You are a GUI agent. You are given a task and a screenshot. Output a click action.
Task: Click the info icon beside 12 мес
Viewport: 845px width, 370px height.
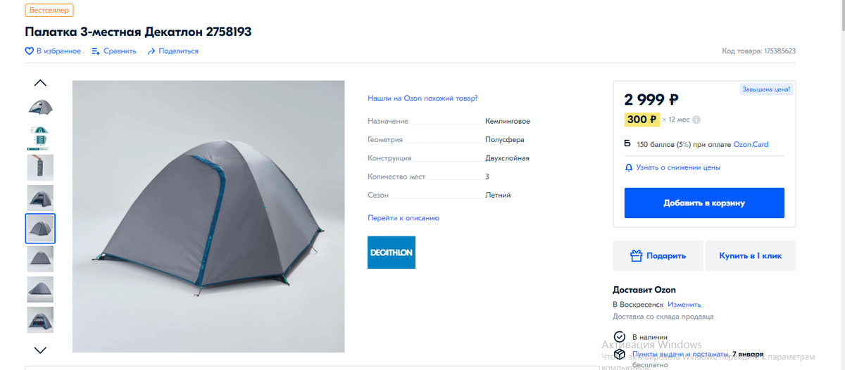pyautogui.click(x=696, y=120)
